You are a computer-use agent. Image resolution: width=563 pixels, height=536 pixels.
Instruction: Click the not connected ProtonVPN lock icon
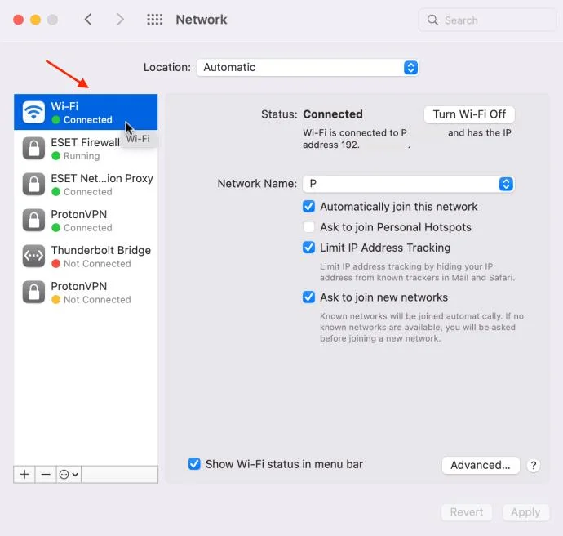point(33,292)
